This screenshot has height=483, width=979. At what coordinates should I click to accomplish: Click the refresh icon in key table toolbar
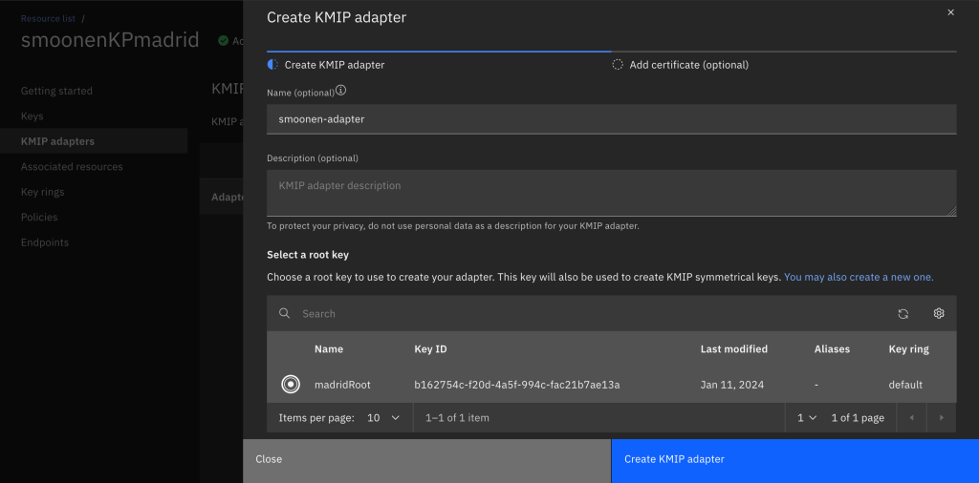pos(903,313)
